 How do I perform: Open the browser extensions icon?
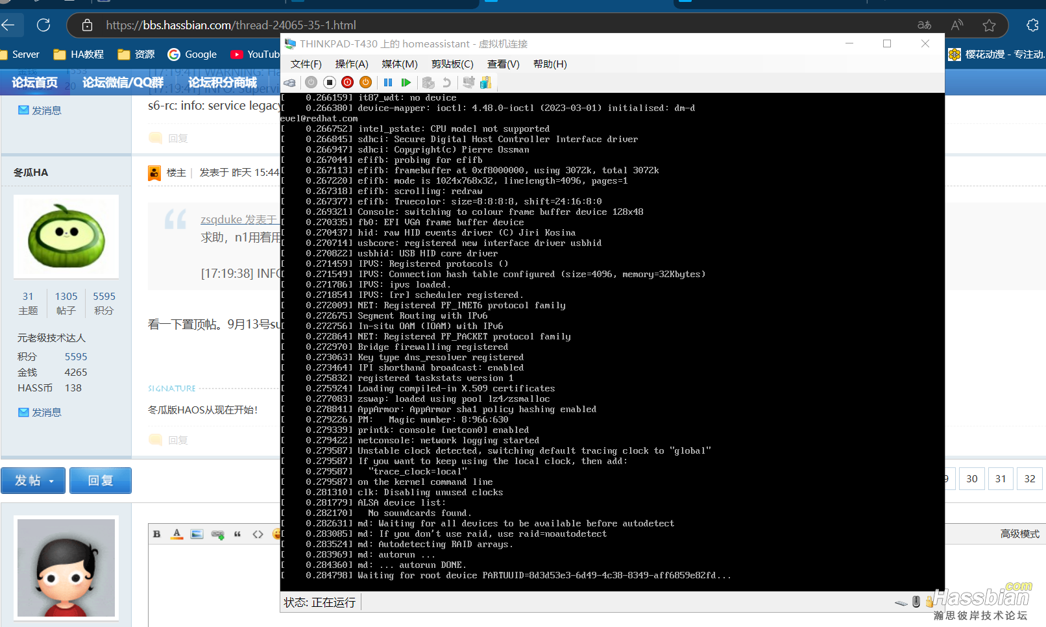pos(1032,25)
